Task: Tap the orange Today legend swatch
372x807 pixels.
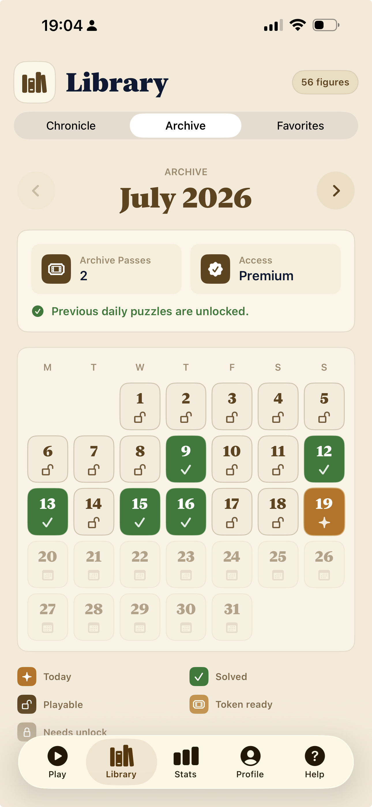Action: (x=27, y=677)
